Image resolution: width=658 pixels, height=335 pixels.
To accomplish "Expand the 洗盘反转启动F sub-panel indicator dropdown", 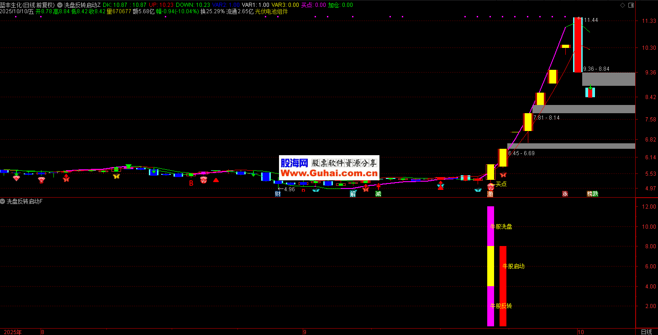I will click(x=3, y=201).
